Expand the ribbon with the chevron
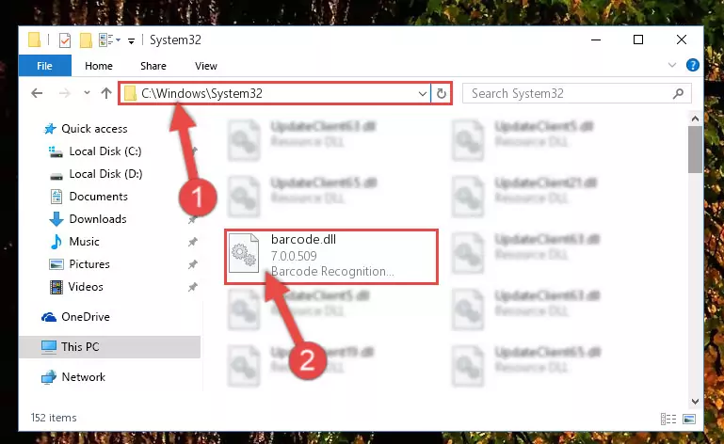 [x=672, y=65]
